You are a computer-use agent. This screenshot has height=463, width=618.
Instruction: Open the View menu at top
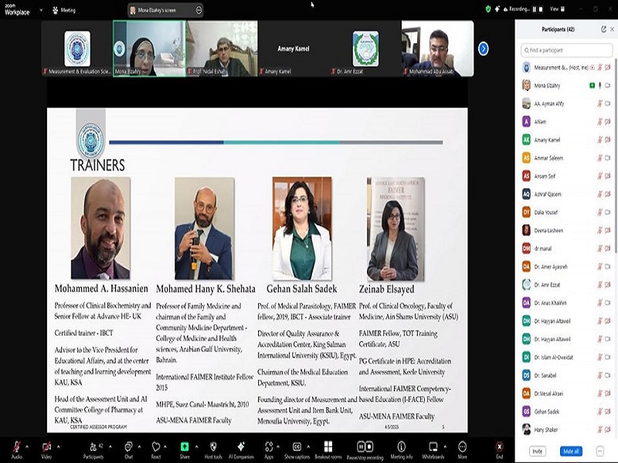(557, 9)
